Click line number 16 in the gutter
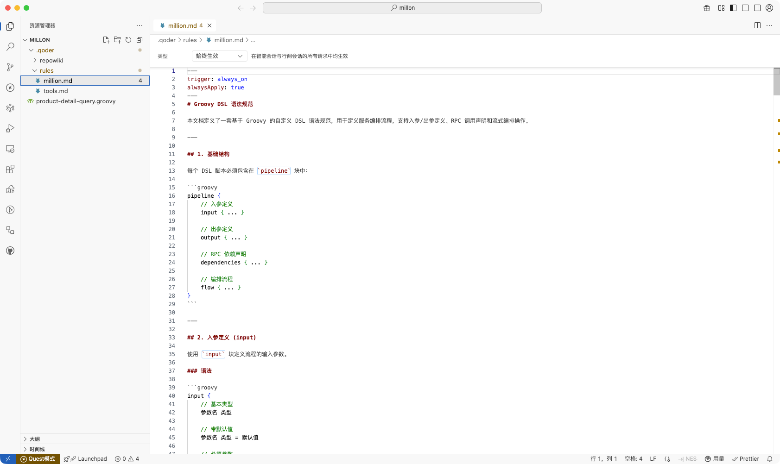780x464 pixels. tap(172, 196)
